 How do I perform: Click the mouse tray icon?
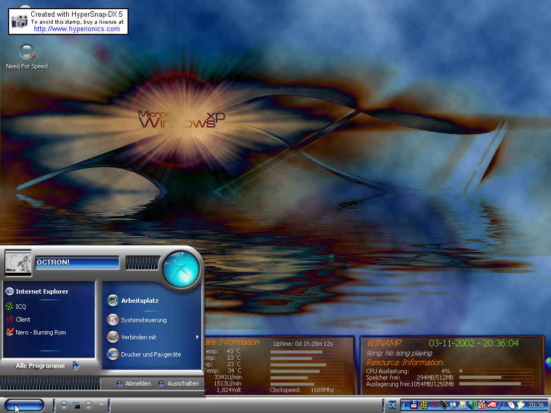(511, 405)
